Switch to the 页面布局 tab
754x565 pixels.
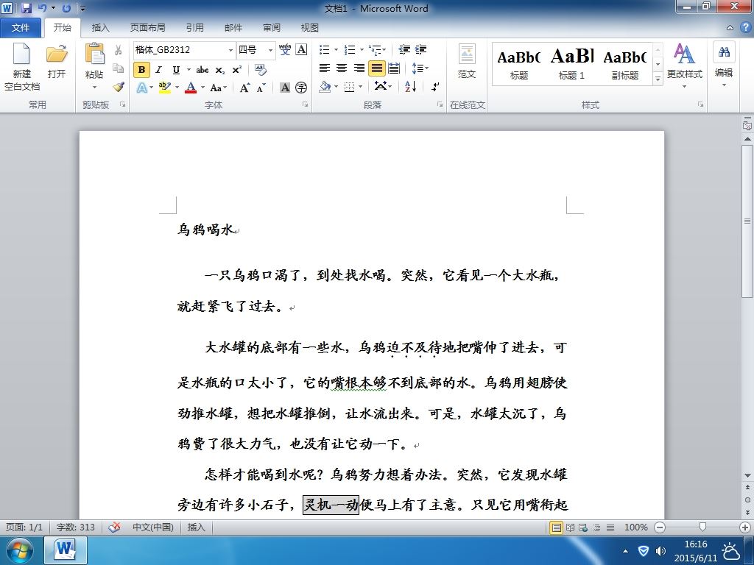147,28
